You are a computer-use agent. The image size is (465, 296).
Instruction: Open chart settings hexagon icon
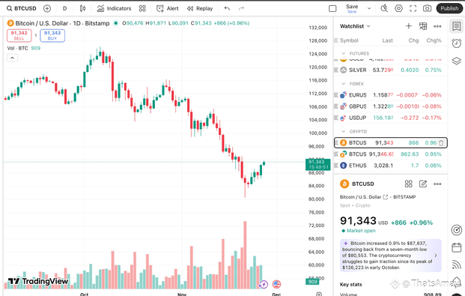(x=398, y=8)
